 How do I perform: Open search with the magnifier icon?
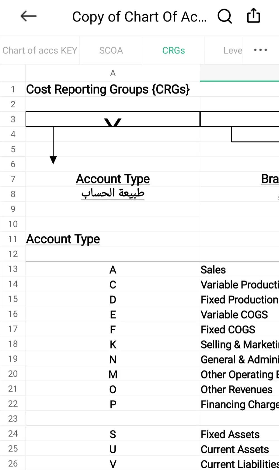(x=225, y=16)
